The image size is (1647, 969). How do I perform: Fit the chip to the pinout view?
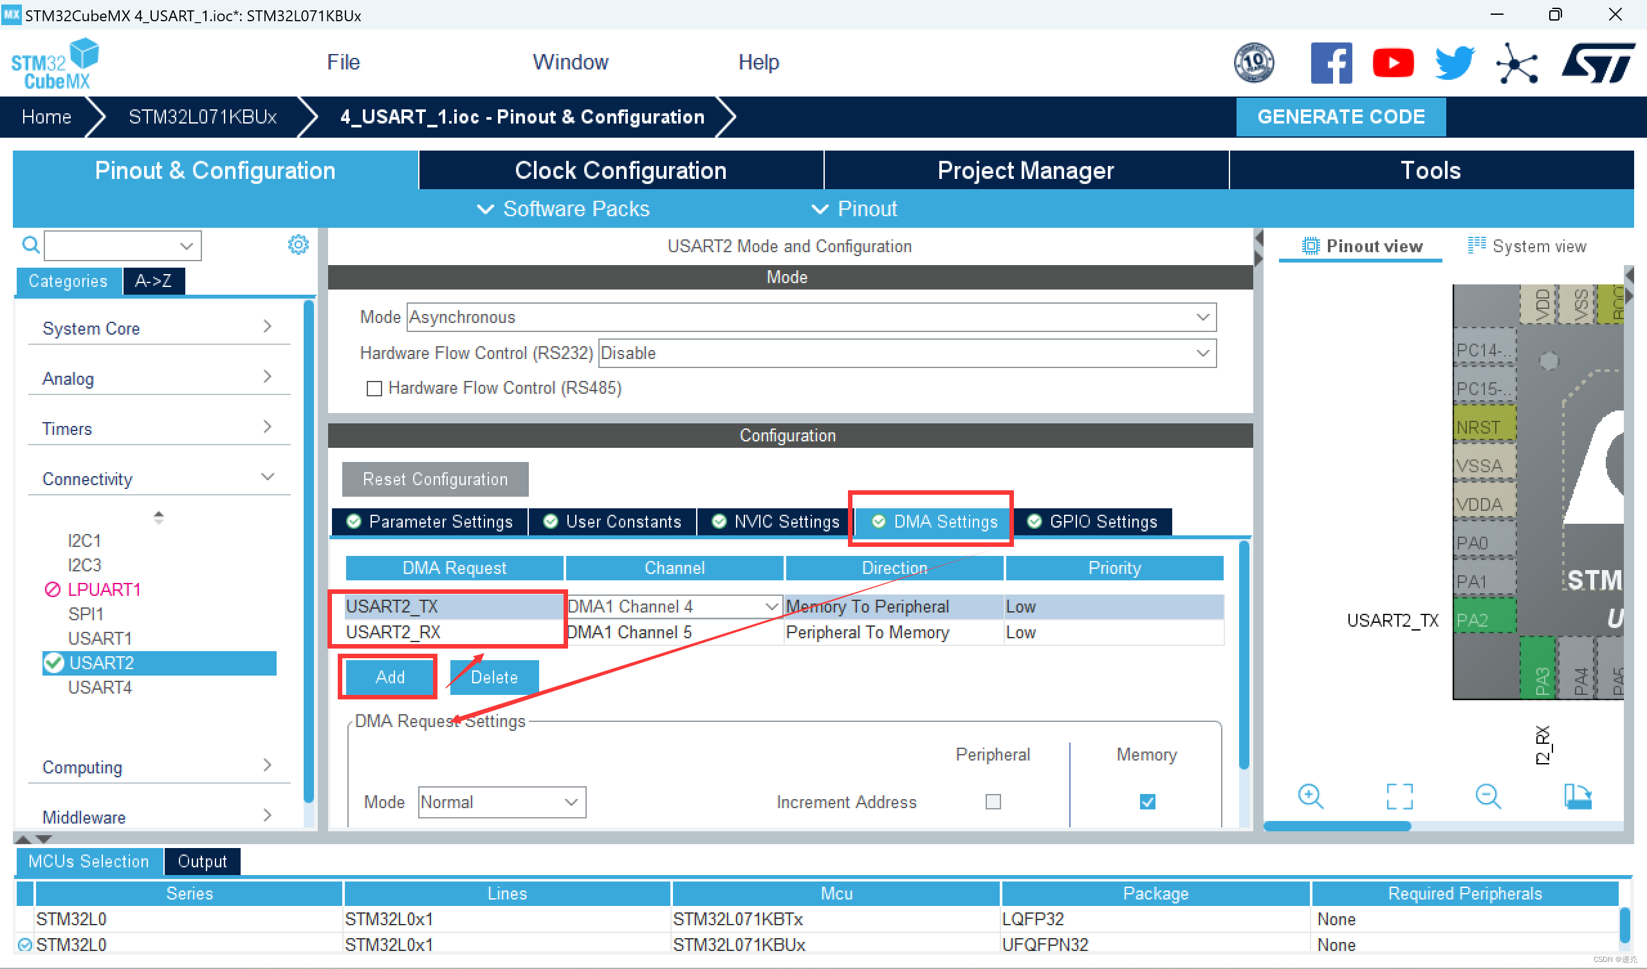tap(1399, 797)
